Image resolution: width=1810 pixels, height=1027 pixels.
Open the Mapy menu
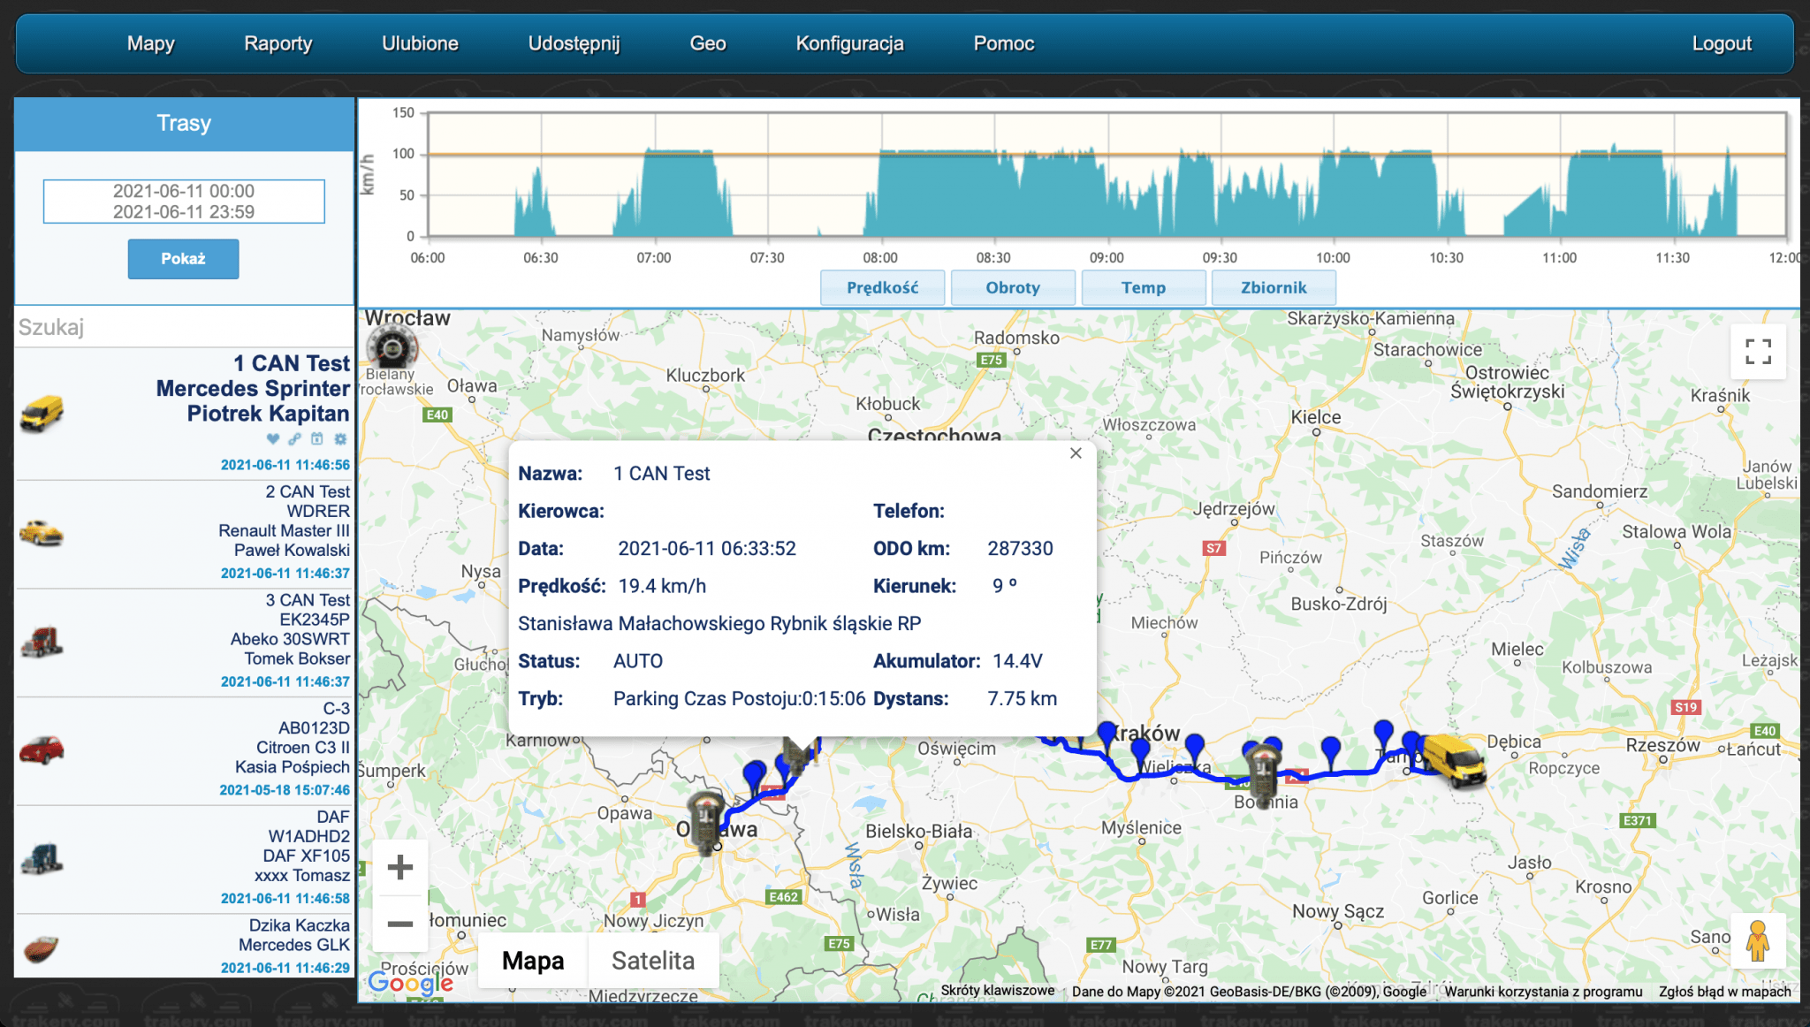coord(150,43)
